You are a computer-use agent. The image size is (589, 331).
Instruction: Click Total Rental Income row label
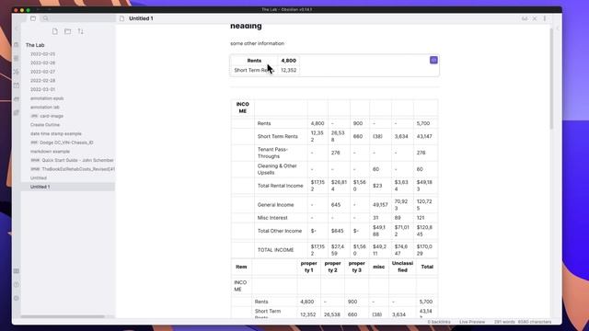(280, 186)
